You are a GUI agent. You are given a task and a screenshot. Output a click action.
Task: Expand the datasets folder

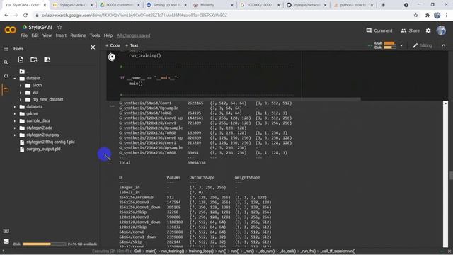click(x=15, y=107)
